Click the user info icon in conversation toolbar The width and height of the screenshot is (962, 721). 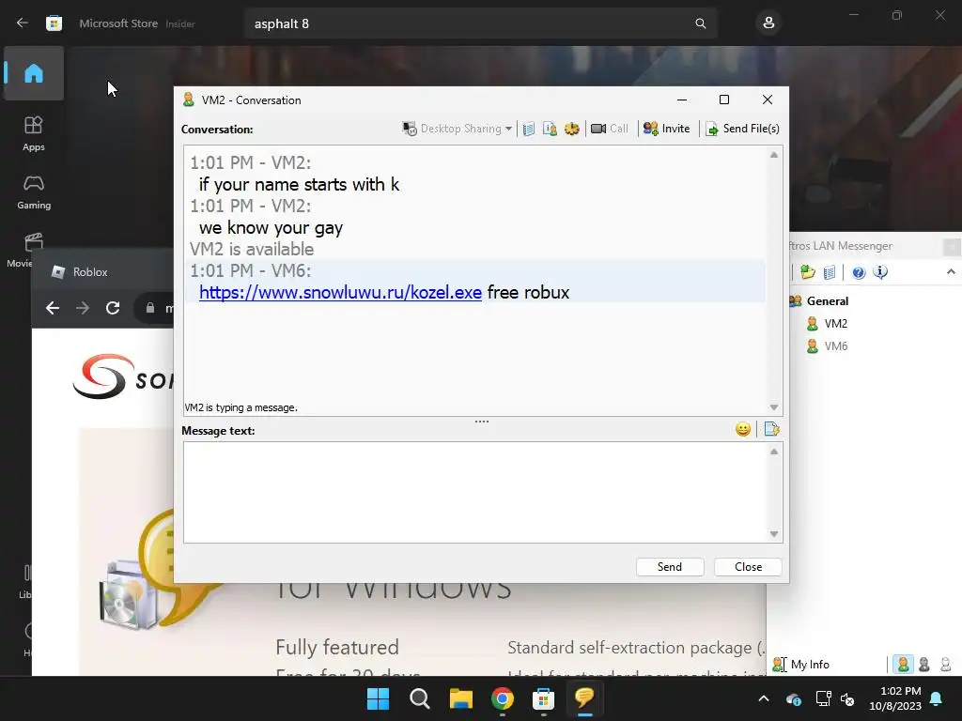click(x=550, y=129)
